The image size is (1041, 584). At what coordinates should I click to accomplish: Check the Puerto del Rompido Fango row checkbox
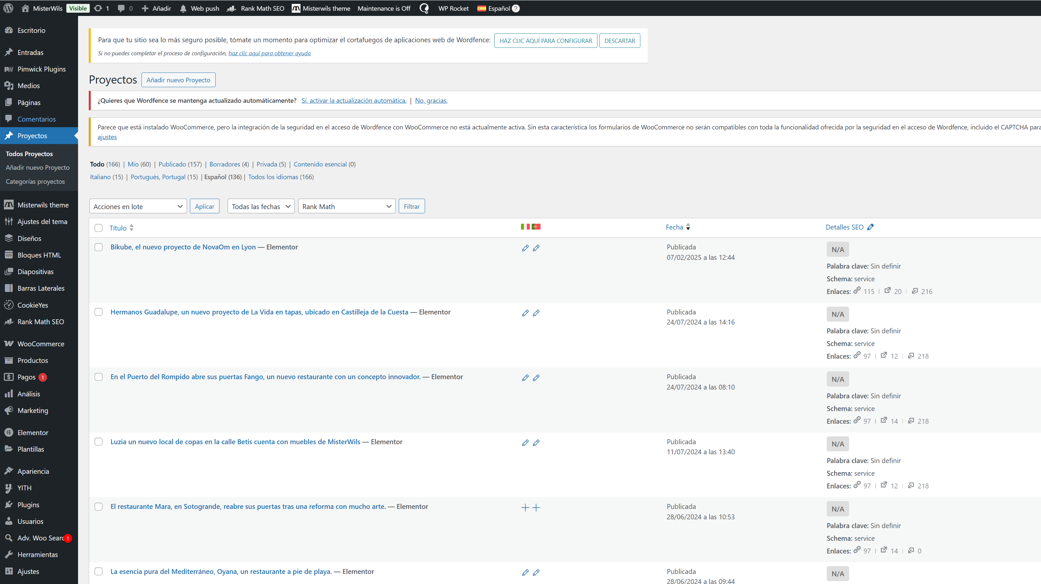pos(99,377)
